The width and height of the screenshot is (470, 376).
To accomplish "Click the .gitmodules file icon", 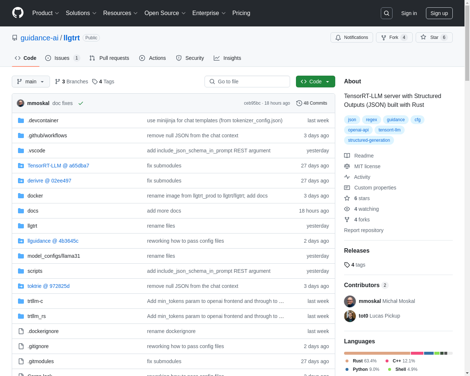I will click(21, 361).
